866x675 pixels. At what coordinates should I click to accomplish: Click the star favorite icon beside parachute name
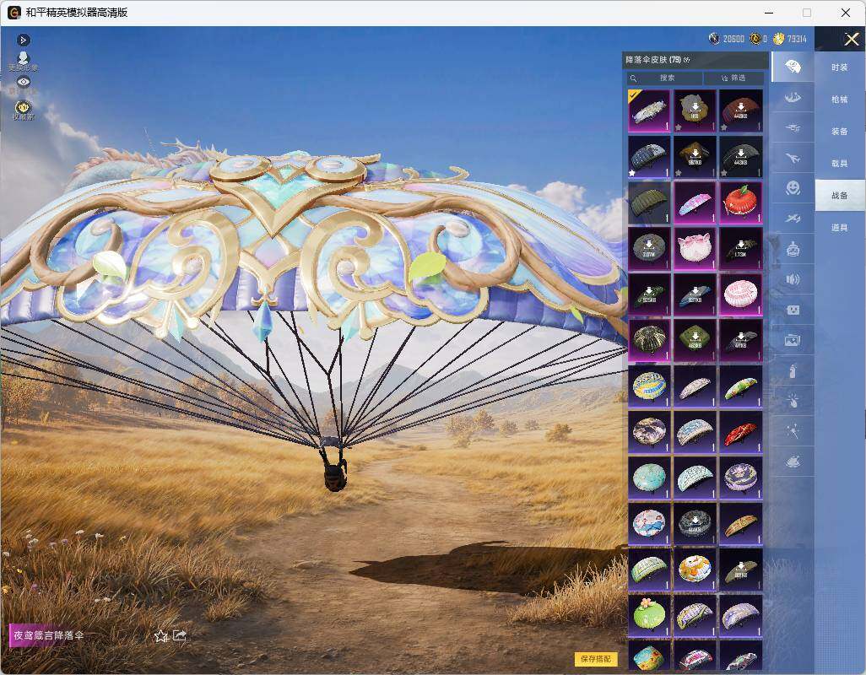pos(161,636)
